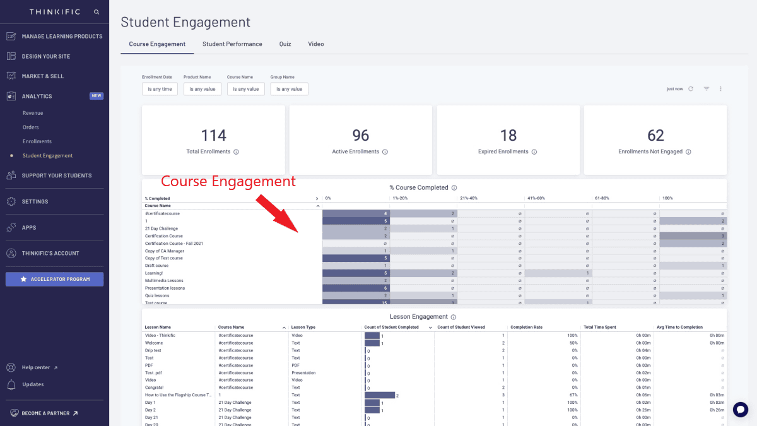Click the 'Congrats!' lesson name
This screenshot has width=757, height=426.
[x=155, y=388]
